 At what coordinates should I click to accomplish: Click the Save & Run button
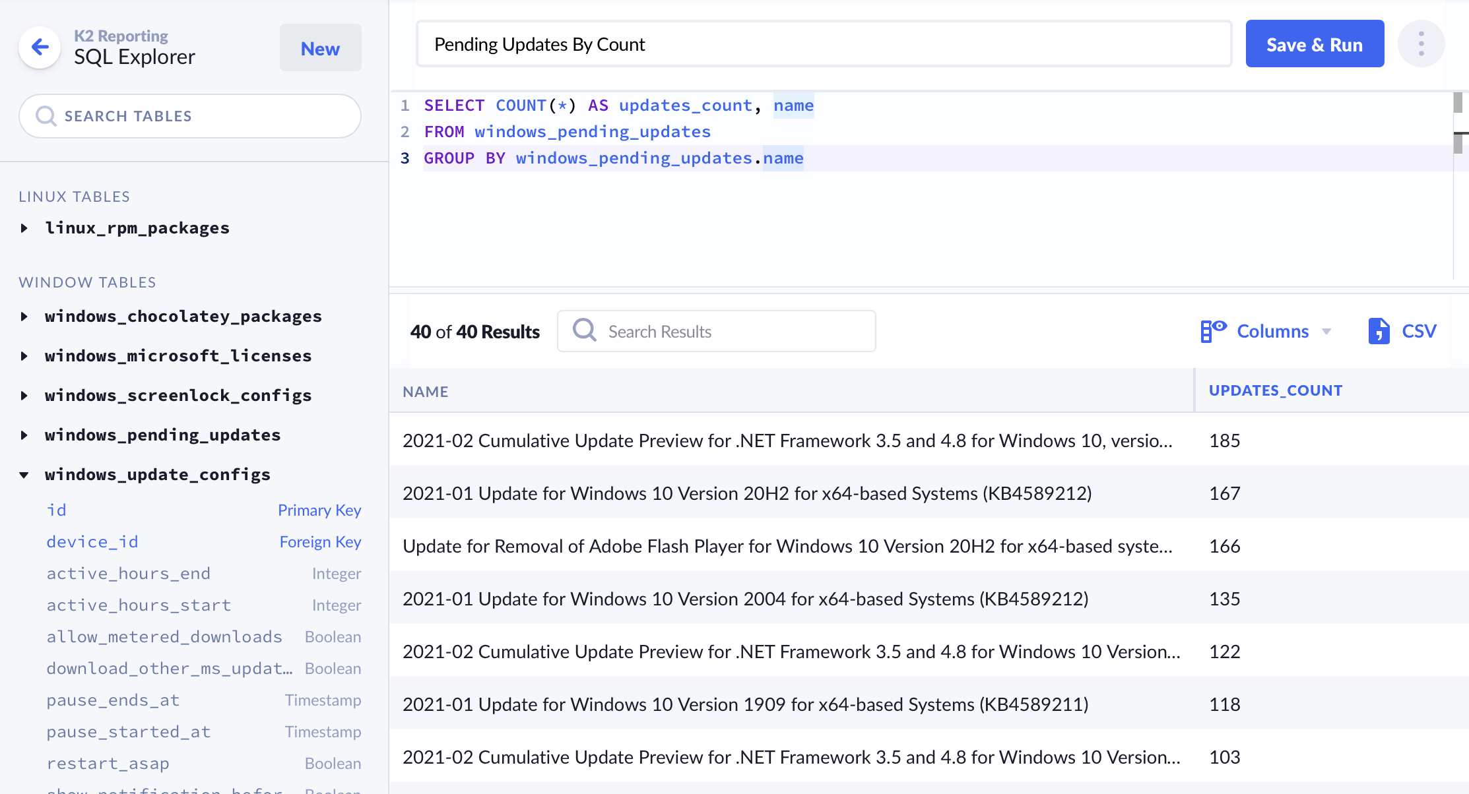click(x=1314, y=44)
